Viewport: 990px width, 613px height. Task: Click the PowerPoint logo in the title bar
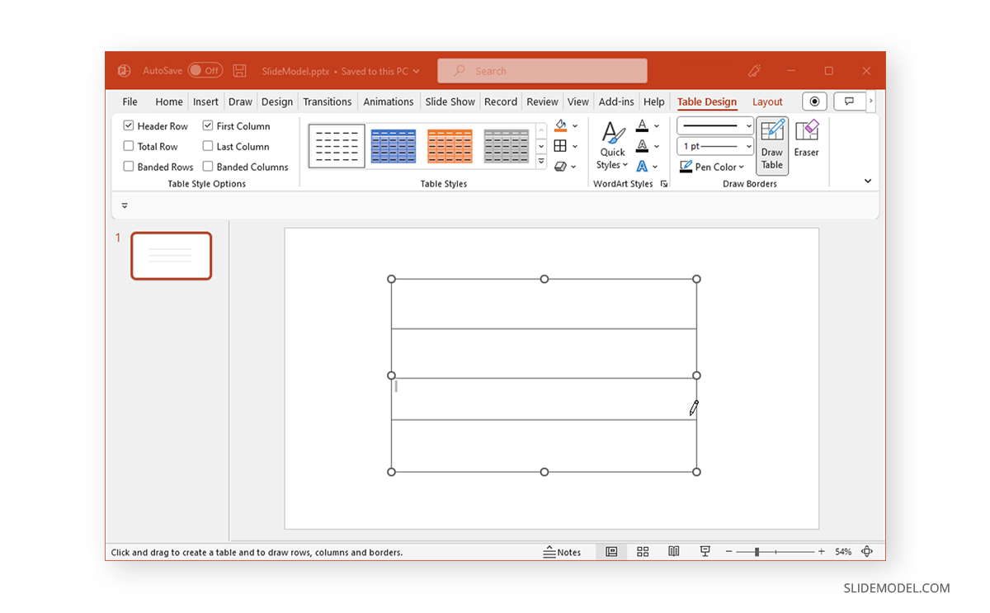tap(124, 71)
